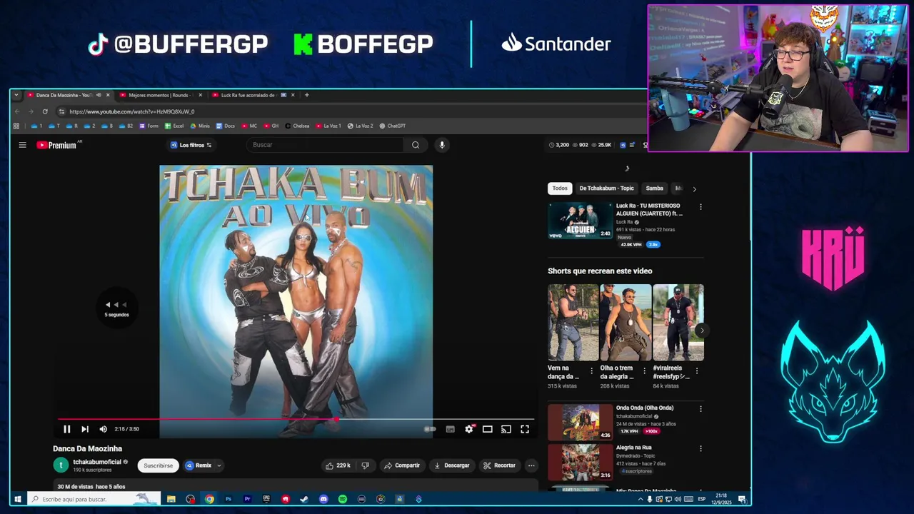Click the Suscribirse button
Image resolution: width=914 pixels, height=514 pixels.
click(158, 465)
